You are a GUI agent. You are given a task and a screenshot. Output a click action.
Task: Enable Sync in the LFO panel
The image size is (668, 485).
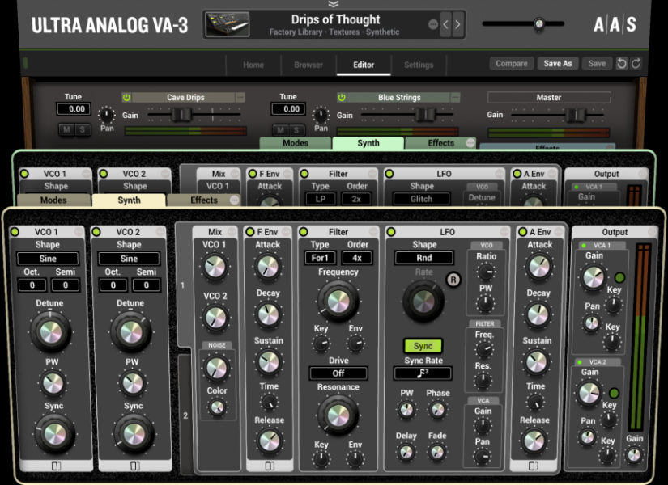[422, 345]
